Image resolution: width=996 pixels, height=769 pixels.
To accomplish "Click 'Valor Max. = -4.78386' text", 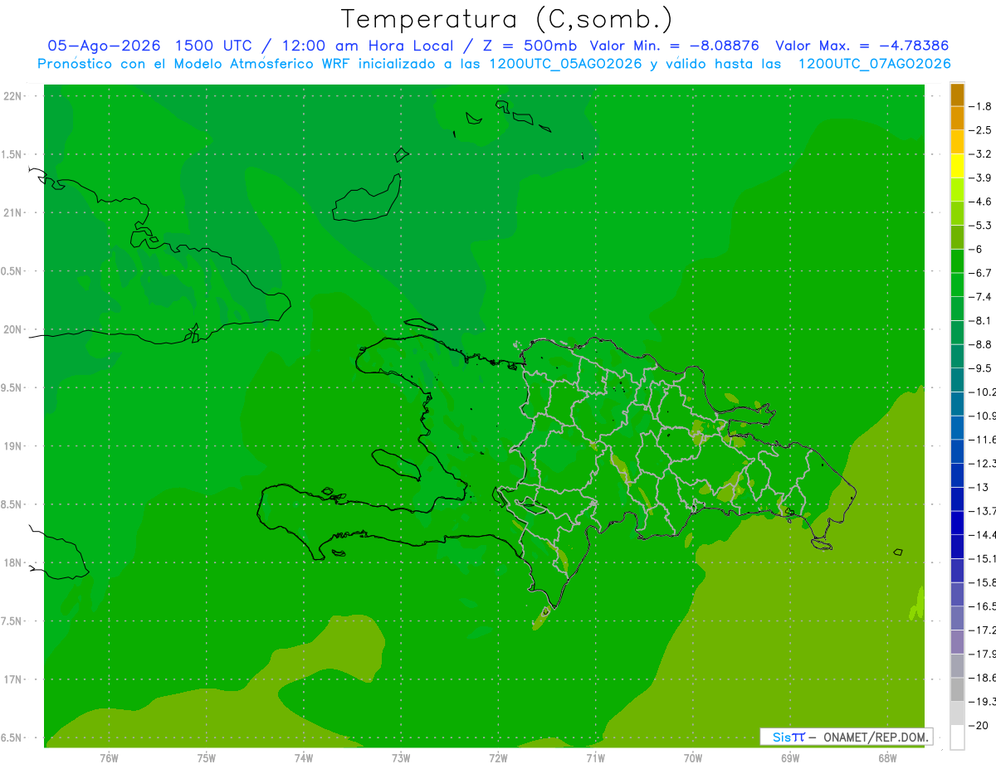I will tap(862, 46).
